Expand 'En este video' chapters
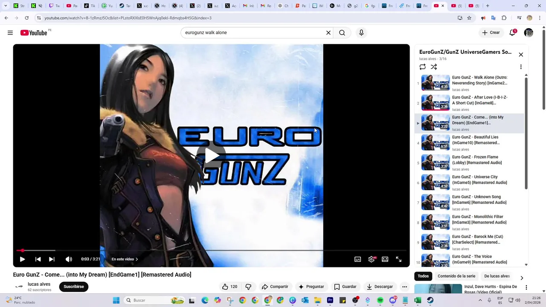Viewport: 546px width, 307px height. 125,259
